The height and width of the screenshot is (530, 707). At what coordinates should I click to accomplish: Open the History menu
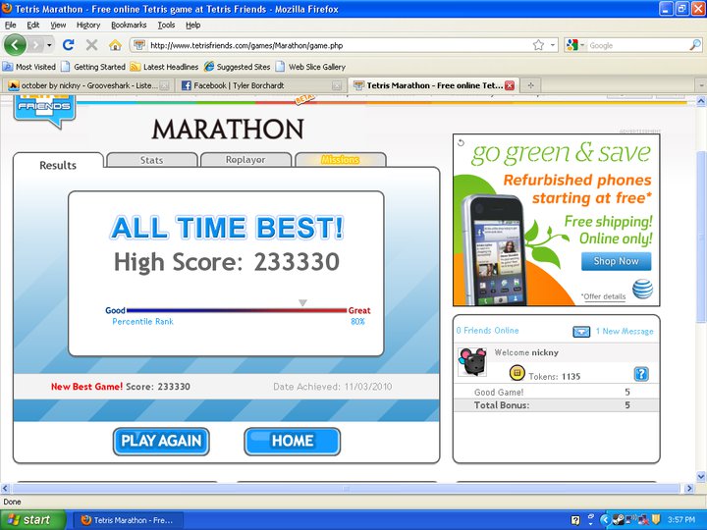88,26
